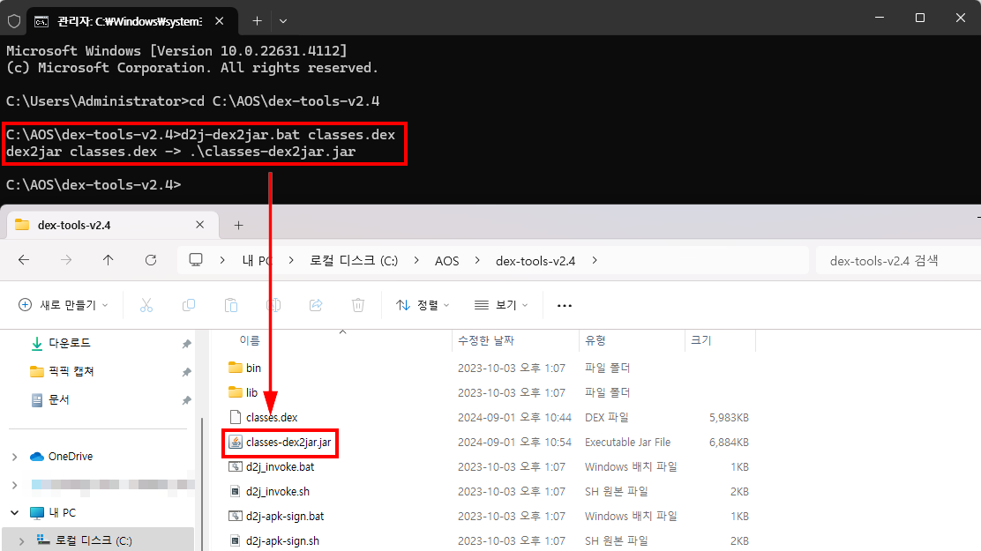
Task: Click the Cut scissors icon
Action: point(146,305)
